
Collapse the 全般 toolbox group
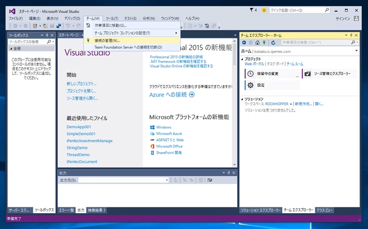pyautogui.click(x=11, y=48)
